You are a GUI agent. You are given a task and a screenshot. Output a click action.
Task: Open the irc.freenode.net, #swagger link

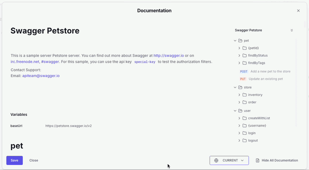point(35,62)
